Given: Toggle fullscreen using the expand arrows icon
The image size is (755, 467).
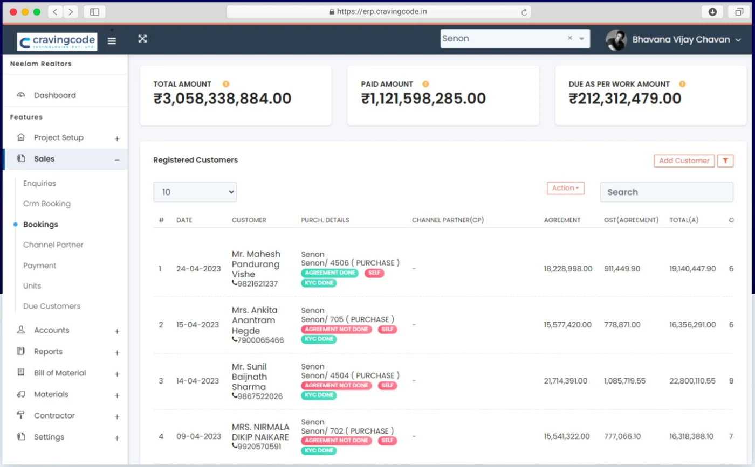Looking at the screenshot, I should (x=142, y=39).
